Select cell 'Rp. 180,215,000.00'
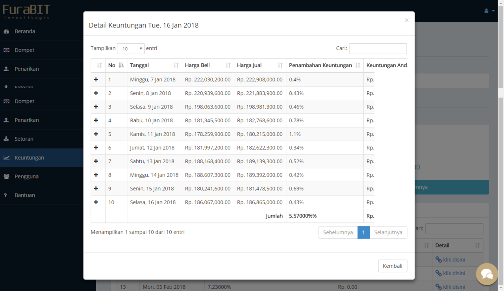Image resolution: width=504 pixels, height=291 pixels. tap(260, 134)
